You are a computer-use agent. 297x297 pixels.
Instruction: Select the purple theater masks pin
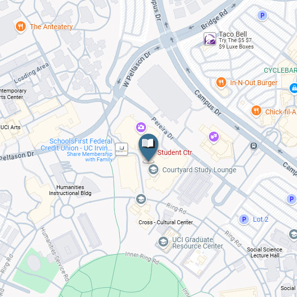coord(214,137)
